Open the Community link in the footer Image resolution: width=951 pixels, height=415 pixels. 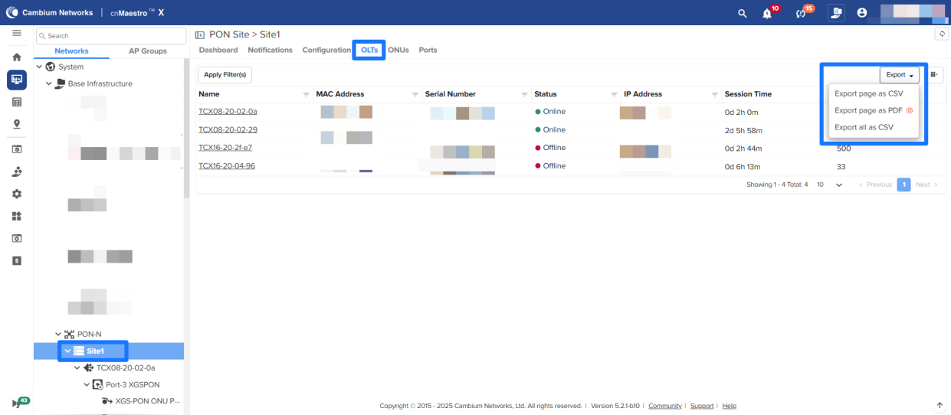click(665, 406)
